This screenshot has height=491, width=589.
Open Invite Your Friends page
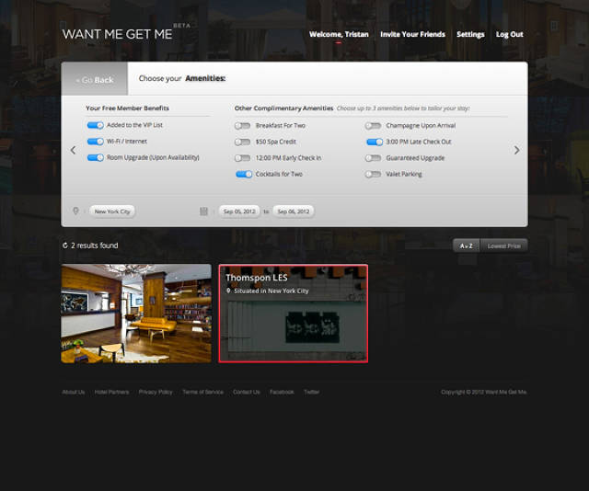[412, 34]
